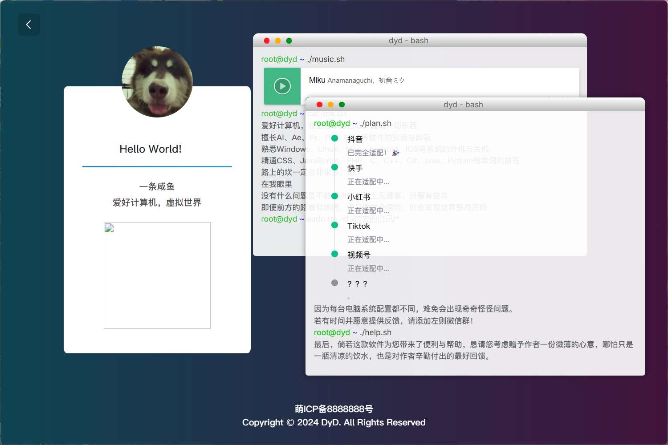Viewport: 668px width, 445px height.
Task: Click the green indicator next to 视频号
Action: point(334,254)
